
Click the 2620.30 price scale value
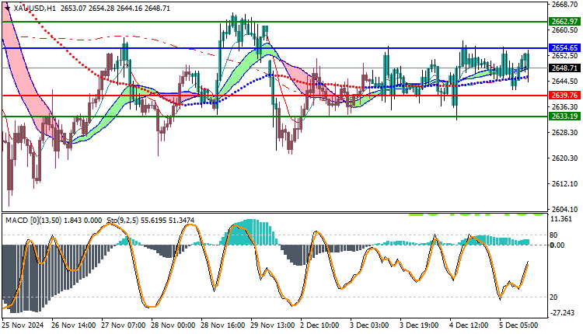(x=565, y=158)
